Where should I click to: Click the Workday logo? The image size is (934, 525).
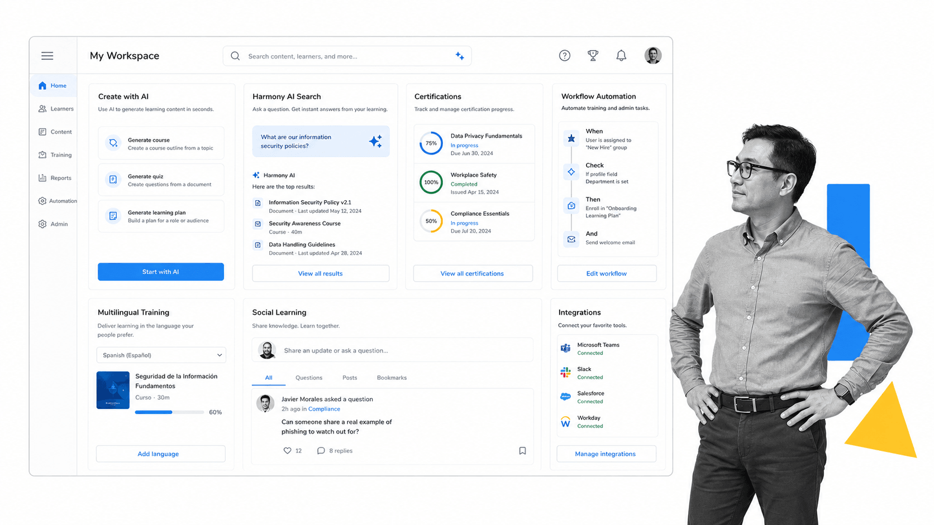566,421
